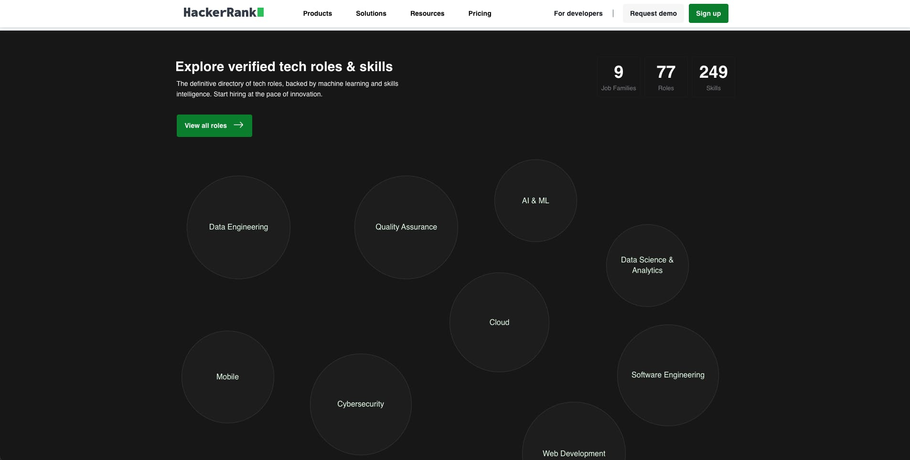Click the 77 Roles stat counter

[665, 76]
